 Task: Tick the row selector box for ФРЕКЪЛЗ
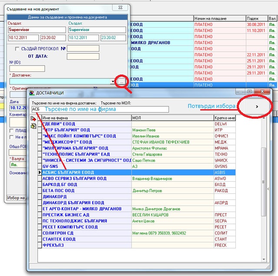tap(40, 245)
